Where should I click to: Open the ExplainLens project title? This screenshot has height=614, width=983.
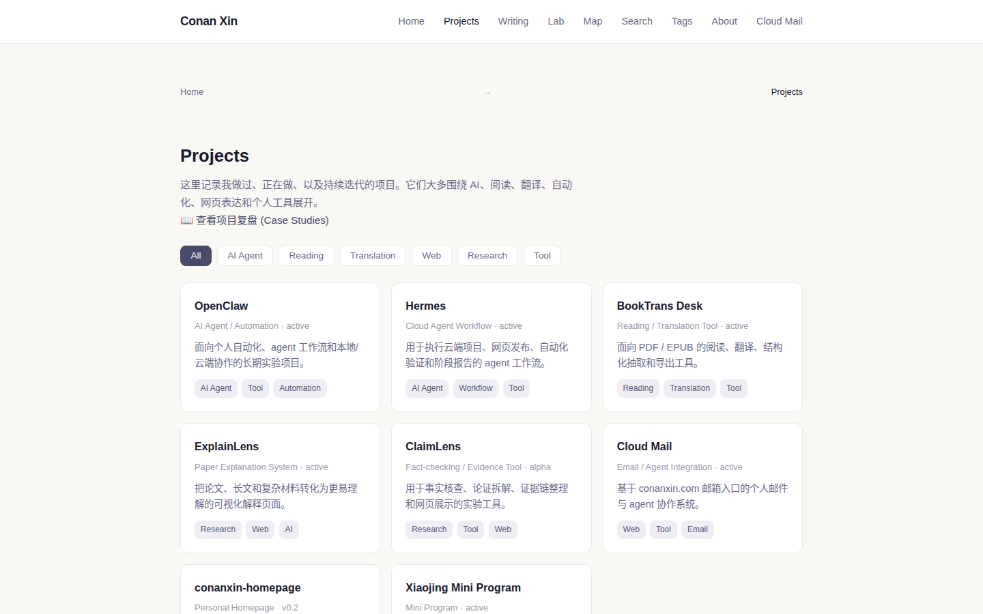tap(227, 447)
